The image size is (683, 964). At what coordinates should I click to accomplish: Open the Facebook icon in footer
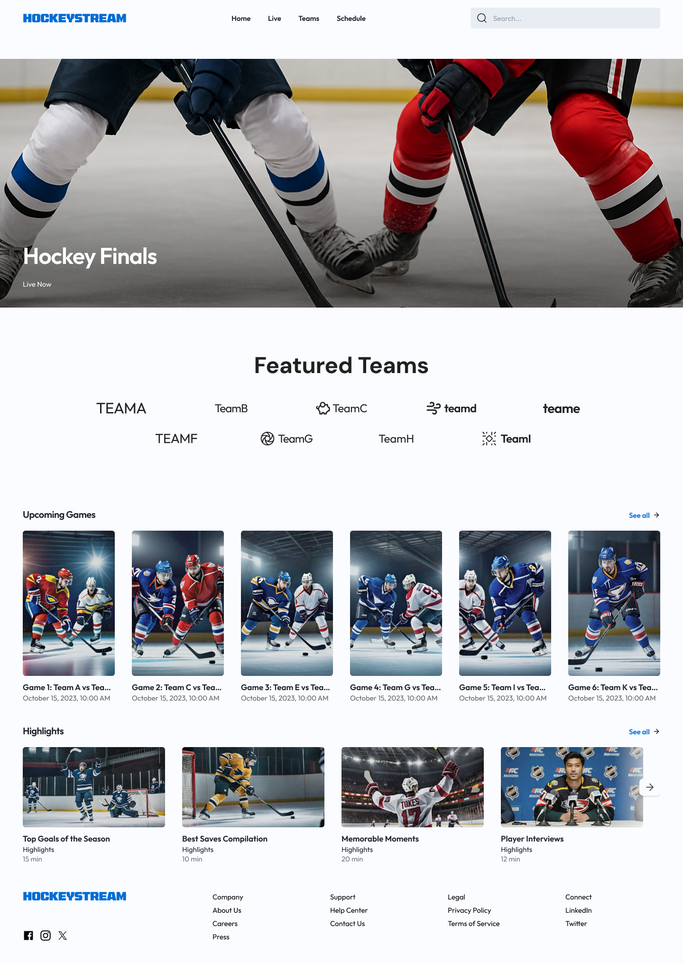pos(28,936)
